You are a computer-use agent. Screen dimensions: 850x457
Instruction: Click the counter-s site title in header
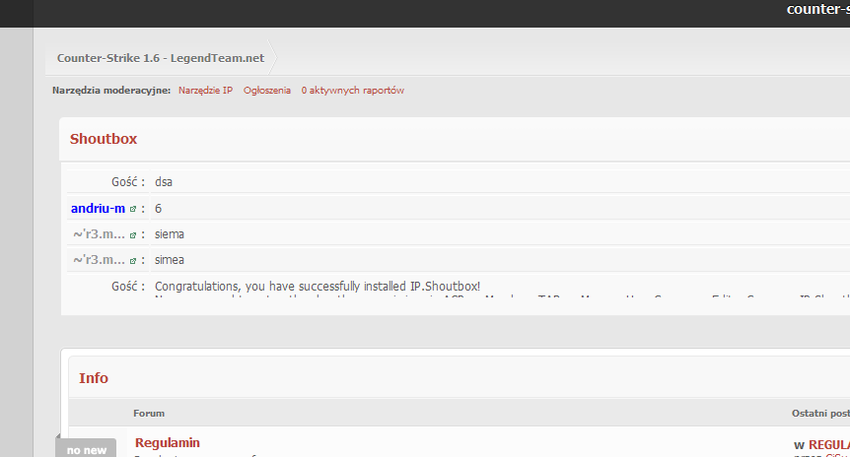coord(816,10)
